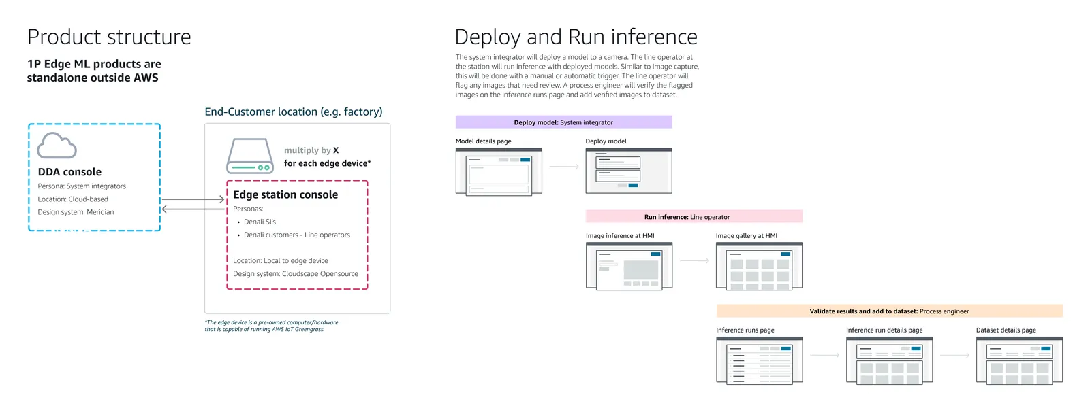Select the purple Deploy model: System integrator banner
The image size is (1090, 408).
563,122
